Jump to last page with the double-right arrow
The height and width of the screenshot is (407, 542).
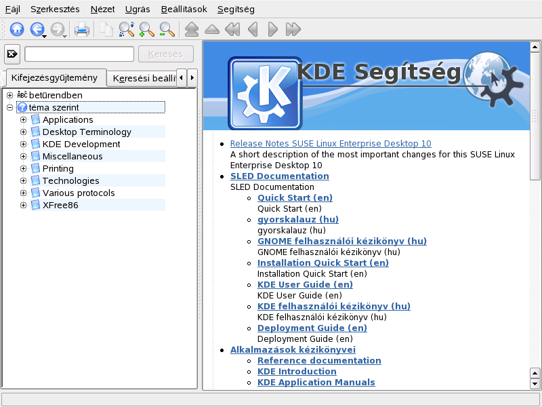coord(293,29)
